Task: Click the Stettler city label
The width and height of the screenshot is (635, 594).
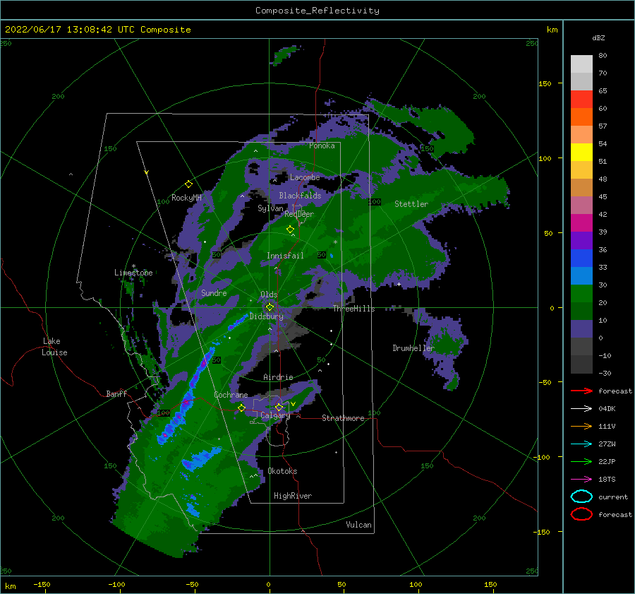Action: 411,204
